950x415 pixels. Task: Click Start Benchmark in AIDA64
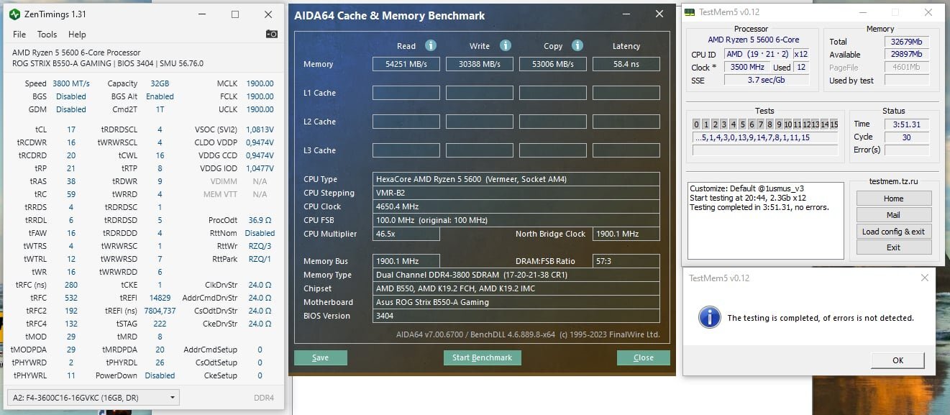[482, 357]
